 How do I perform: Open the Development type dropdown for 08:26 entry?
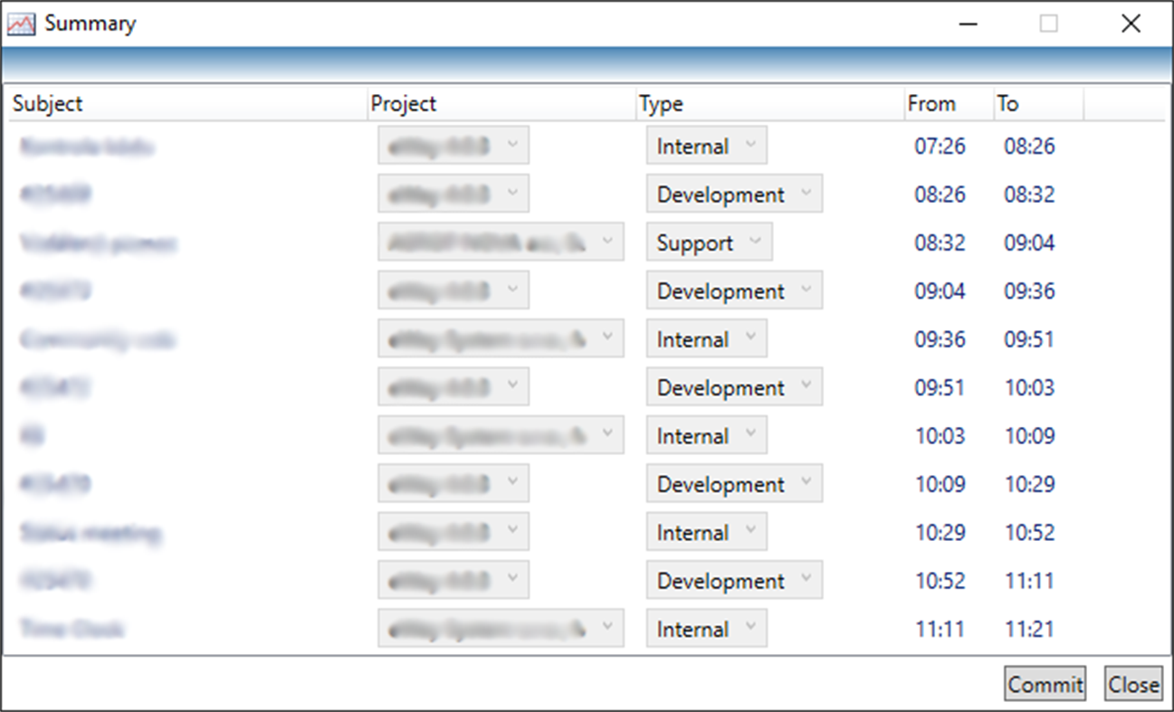733,194
